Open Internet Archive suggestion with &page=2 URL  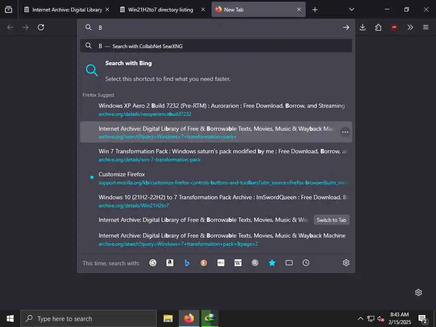click(216, 239)
